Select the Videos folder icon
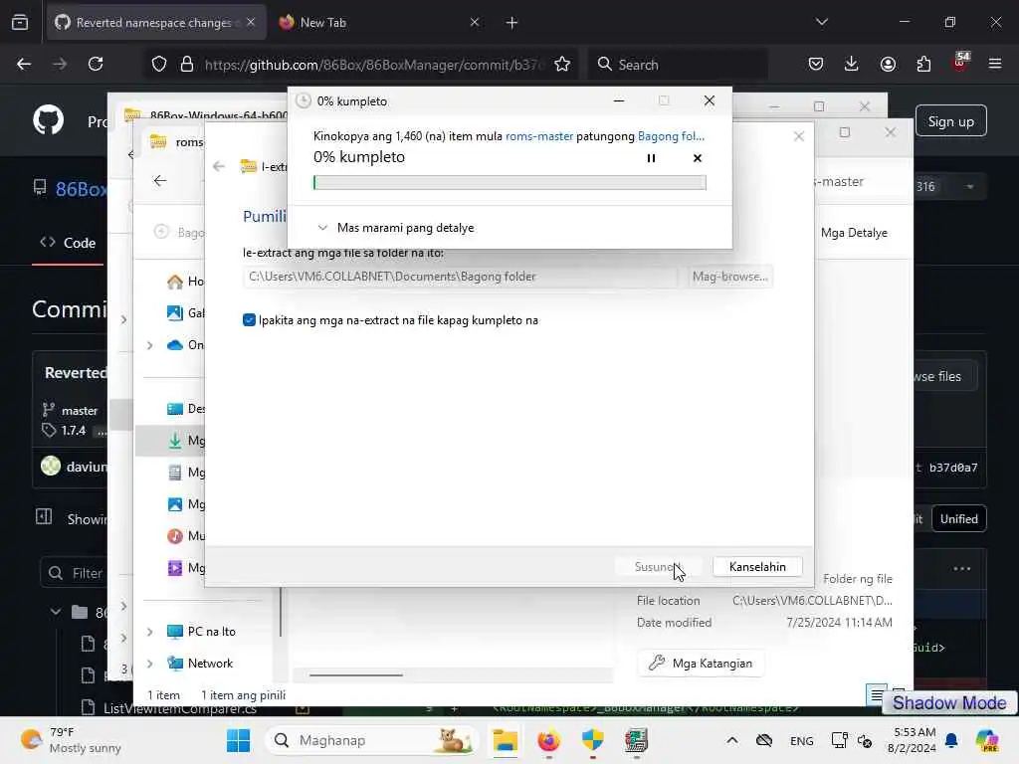This screenshot has width=1019, height=764. tap(175, 568)
